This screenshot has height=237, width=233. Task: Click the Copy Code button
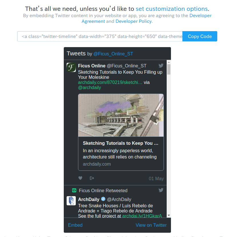click(x=200, y=36)
